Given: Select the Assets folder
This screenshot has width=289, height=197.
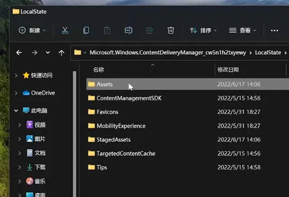Looking at the screenshot, I should click(188, 84).
